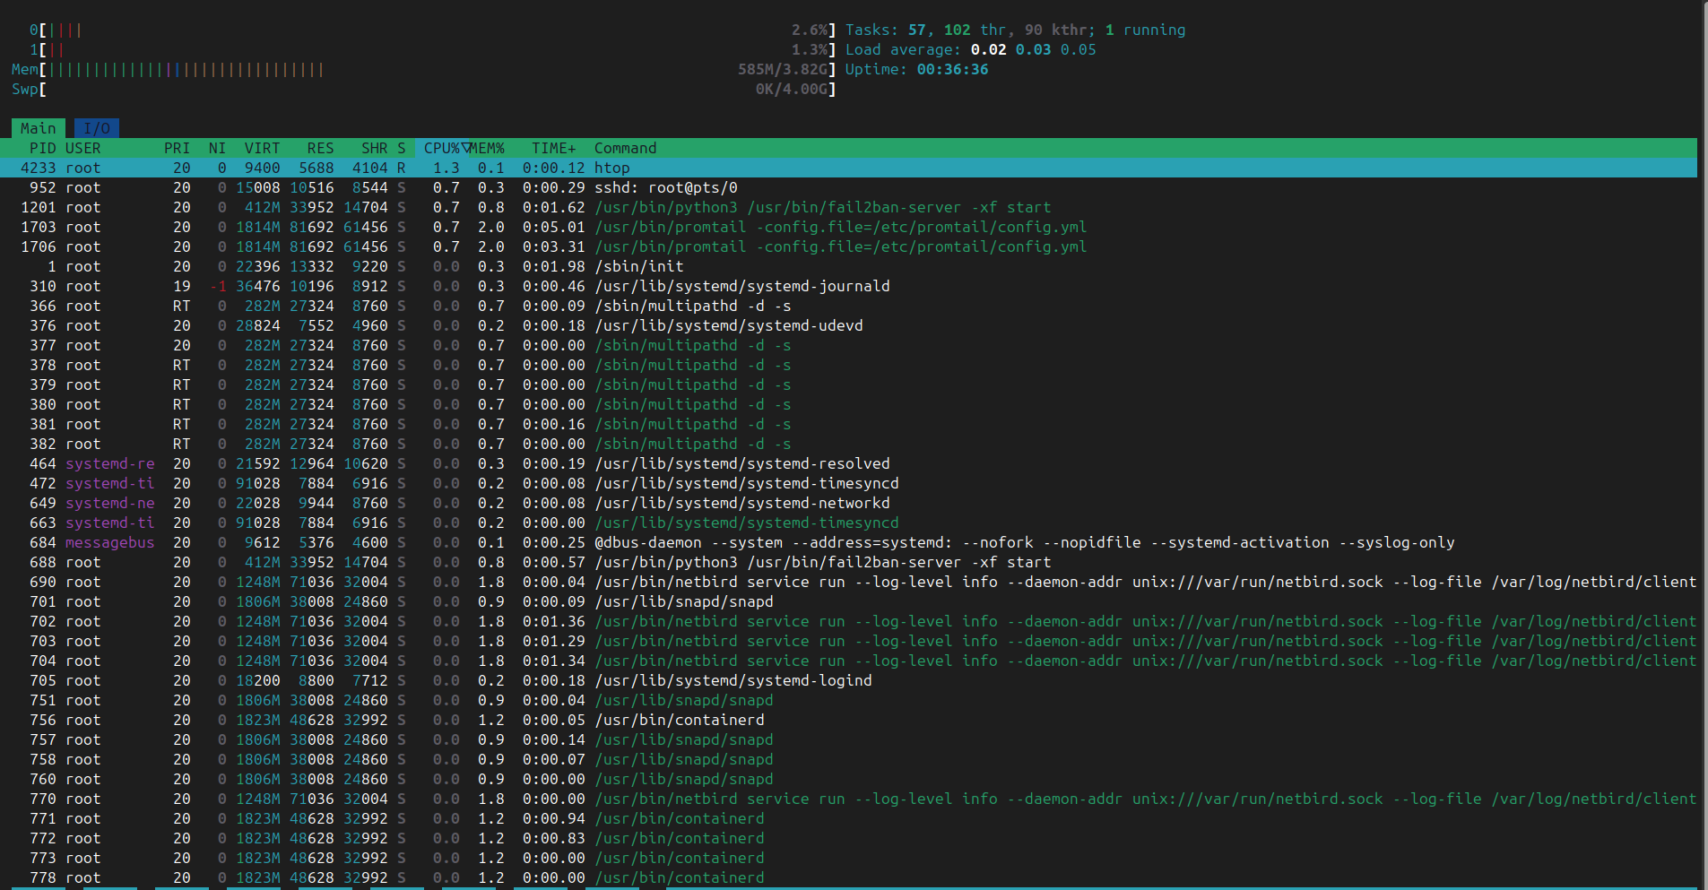Viewport: 1708px width, 890px height.
Task: Select promtail process with PID 1703
Action: pos(848,227)
